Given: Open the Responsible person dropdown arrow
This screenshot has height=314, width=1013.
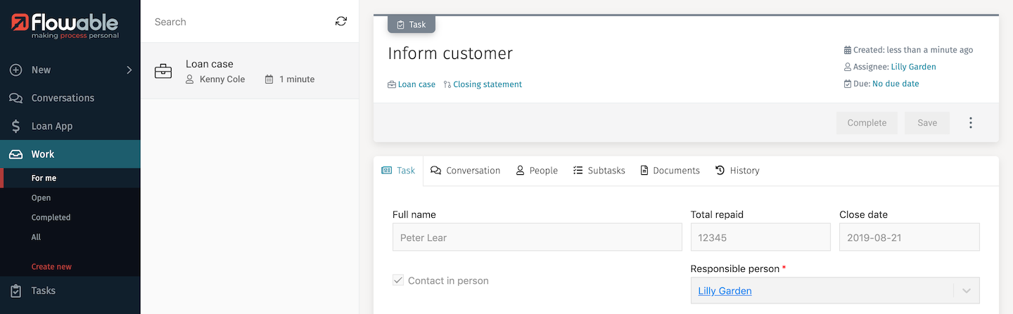Looking at the screenshot, I should pos(966,291).
